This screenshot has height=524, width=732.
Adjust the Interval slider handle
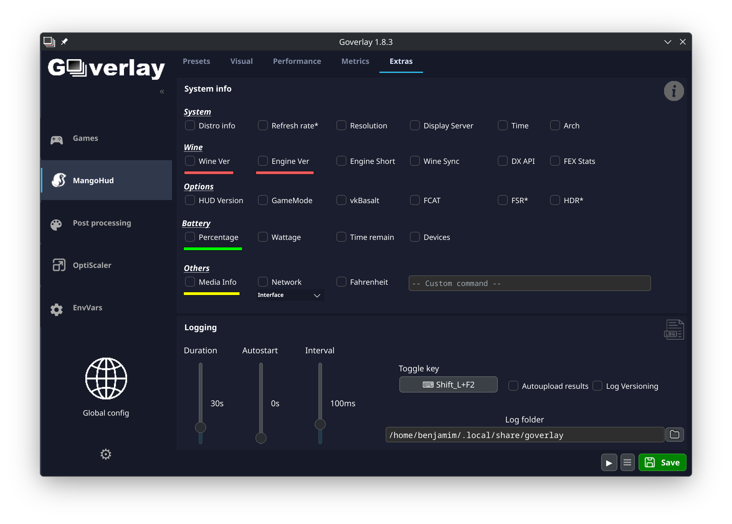[x=320, y=424]
